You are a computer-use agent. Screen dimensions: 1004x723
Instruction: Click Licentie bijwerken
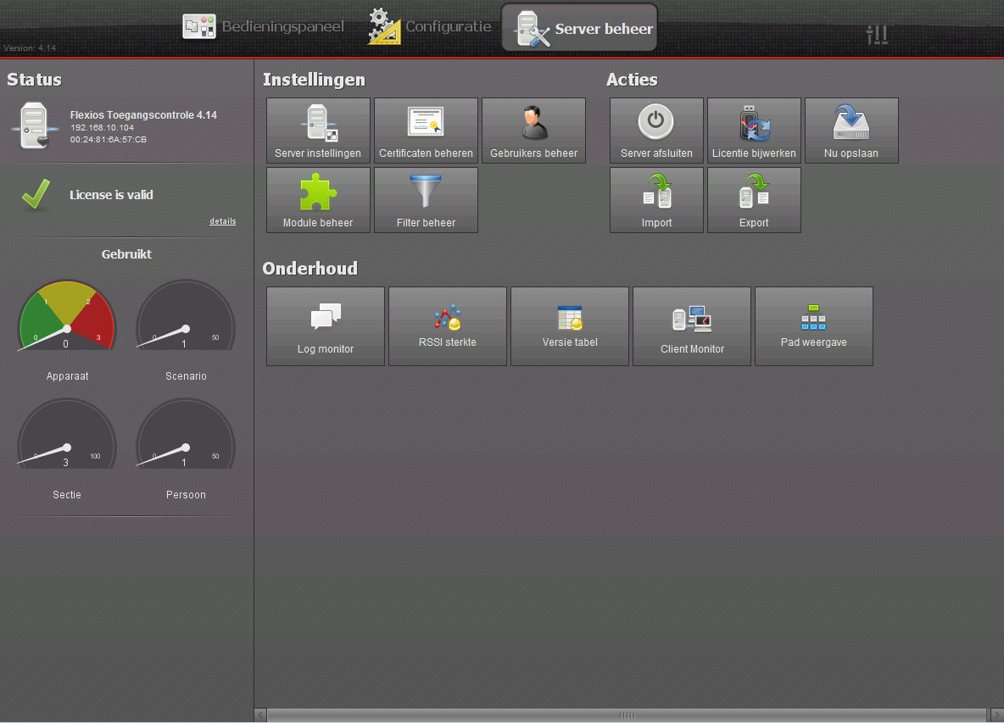(x=754, y=131)
